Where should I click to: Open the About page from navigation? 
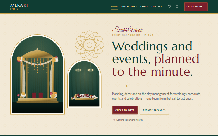pos(144,7)
